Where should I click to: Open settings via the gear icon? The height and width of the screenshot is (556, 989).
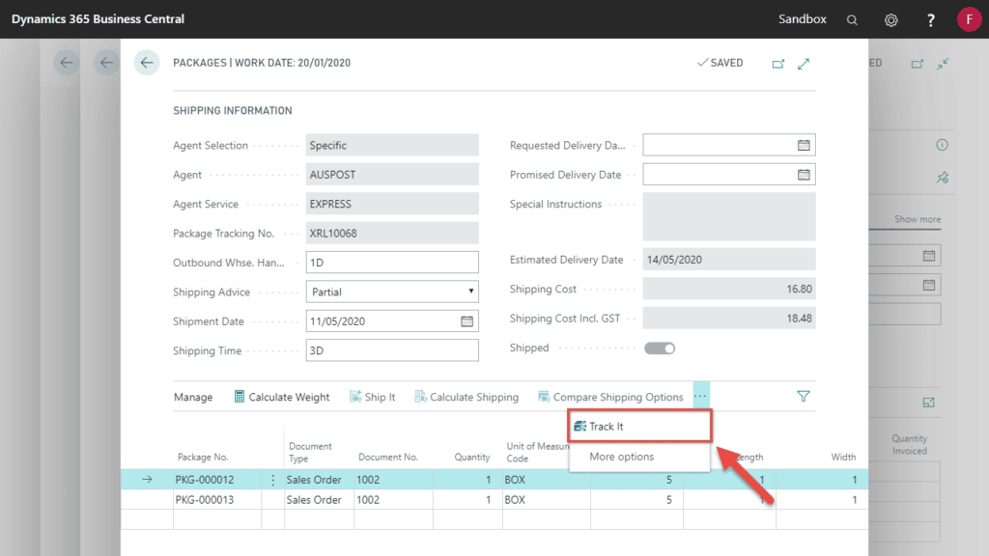[x=890, y=19]
